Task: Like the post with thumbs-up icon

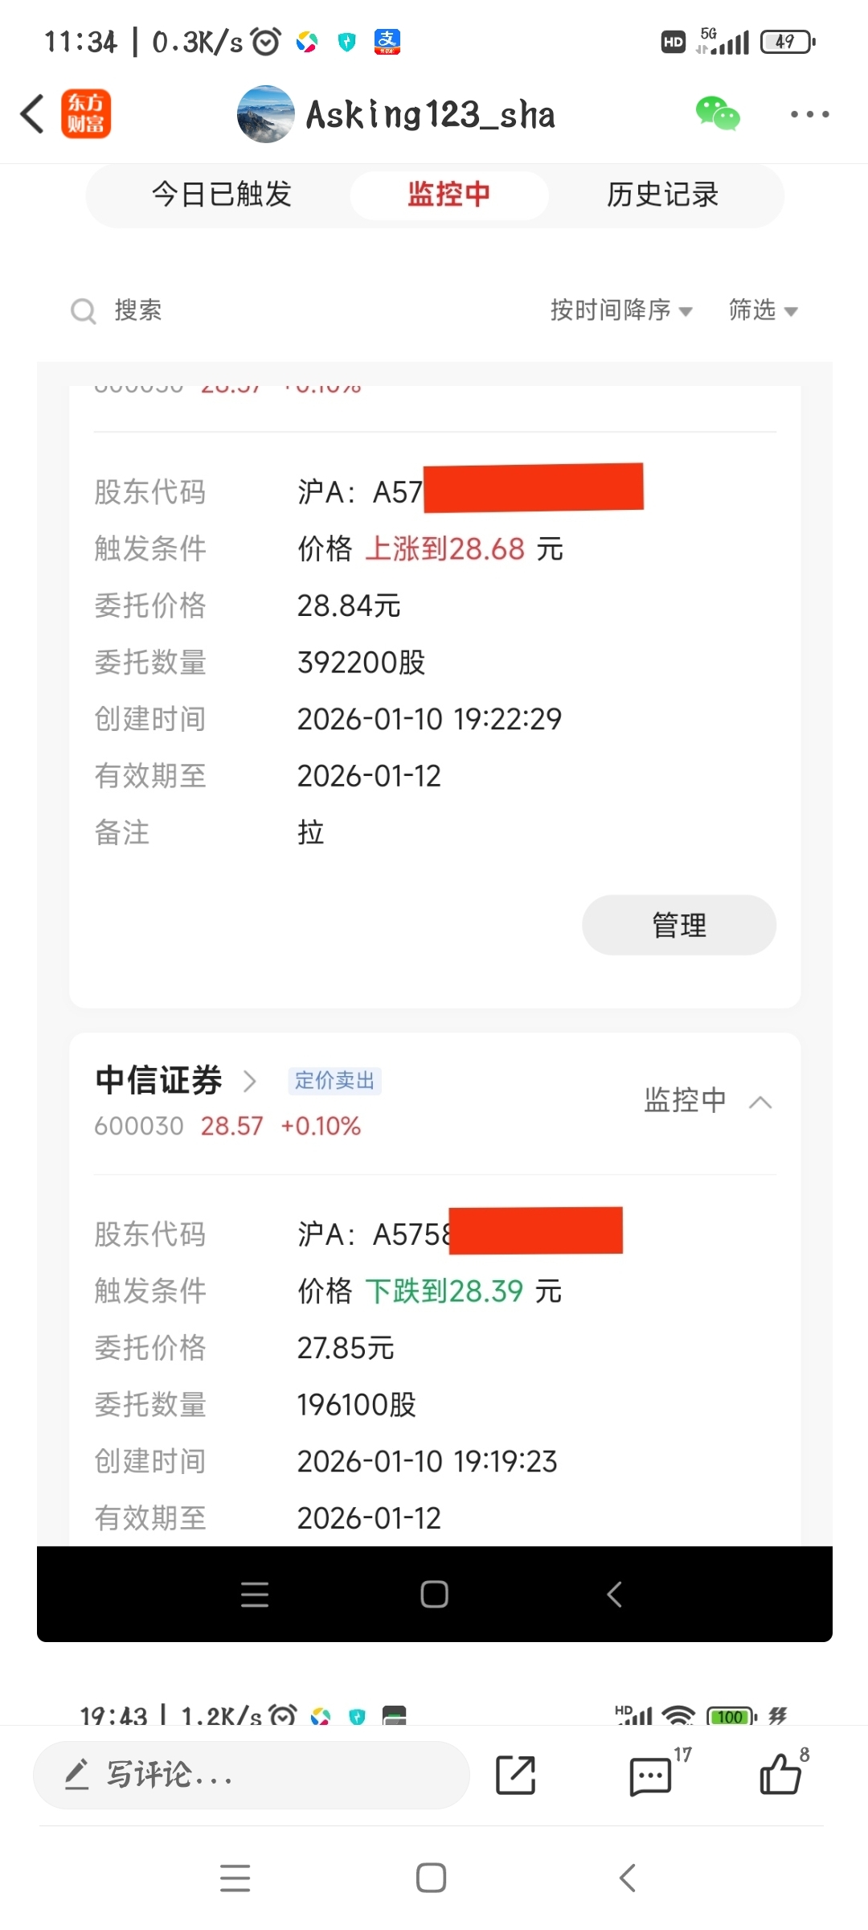Action: coord(780,1775)
